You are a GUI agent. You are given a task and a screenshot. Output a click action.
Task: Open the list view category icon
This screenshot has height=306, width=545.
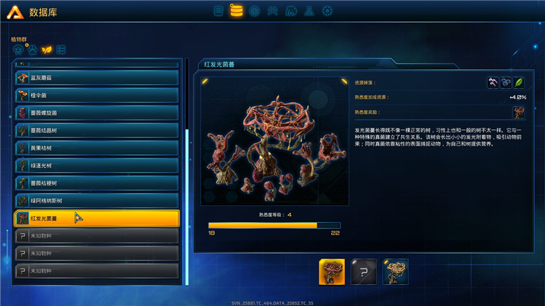pos(61,50)
